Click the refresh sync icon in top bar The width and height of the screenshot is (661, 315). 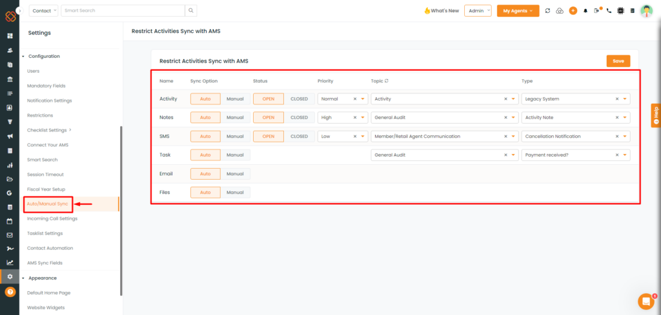pyautogui.click(x=547, y=11)
